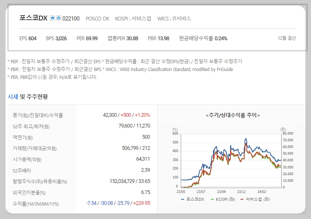Click the 액면가(원) row label
311x219 pixels.
point(23,138)
